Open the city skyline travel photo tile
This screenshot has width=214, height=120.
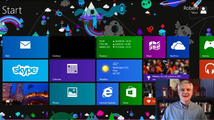click(x=25, y=94)
